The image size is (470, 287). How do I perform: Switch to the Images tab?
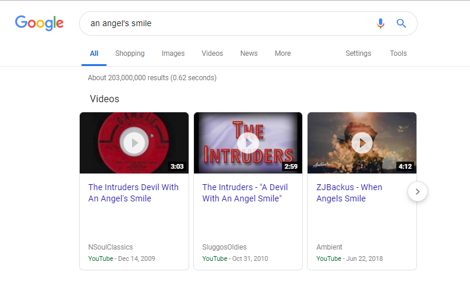[x=173, y=53]
